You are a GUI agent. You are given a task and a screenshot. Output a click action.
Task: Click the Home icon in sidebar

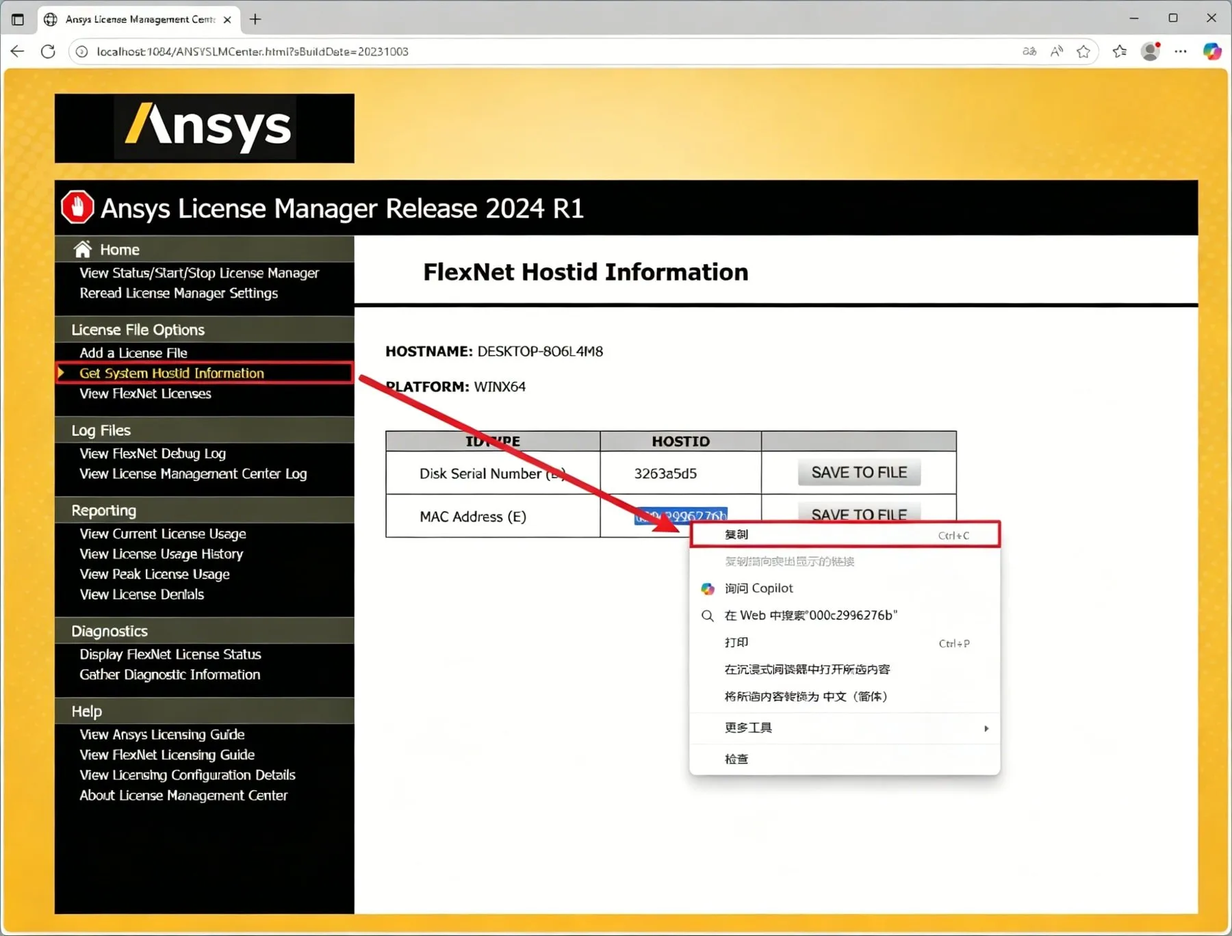coord(83,249)
